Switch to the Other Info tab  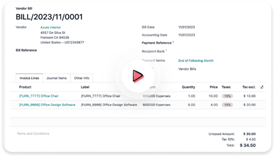[82, 78]
